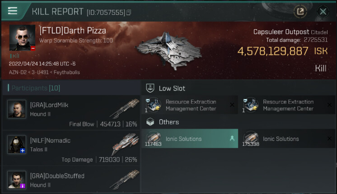The height and width of the screenshot is (194, 337).
Task: Click Darth Pizza's character portrait
Action: coord(22,38)
